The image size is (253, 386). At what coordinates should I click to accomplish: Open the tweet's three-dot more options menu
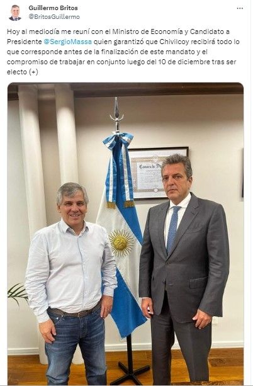tap(240, 8)
